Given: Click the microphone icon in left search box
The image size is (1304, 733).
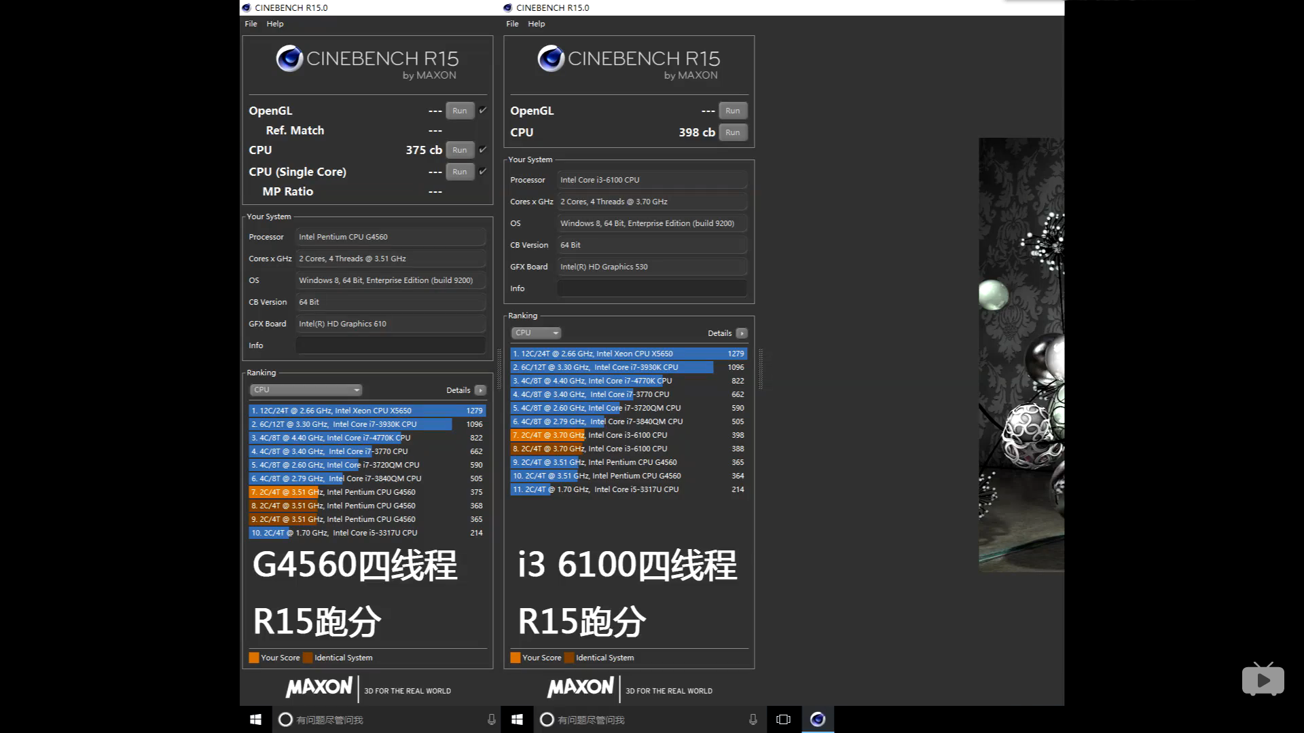Looking at the screenshot, I should (x=491, y=719).
